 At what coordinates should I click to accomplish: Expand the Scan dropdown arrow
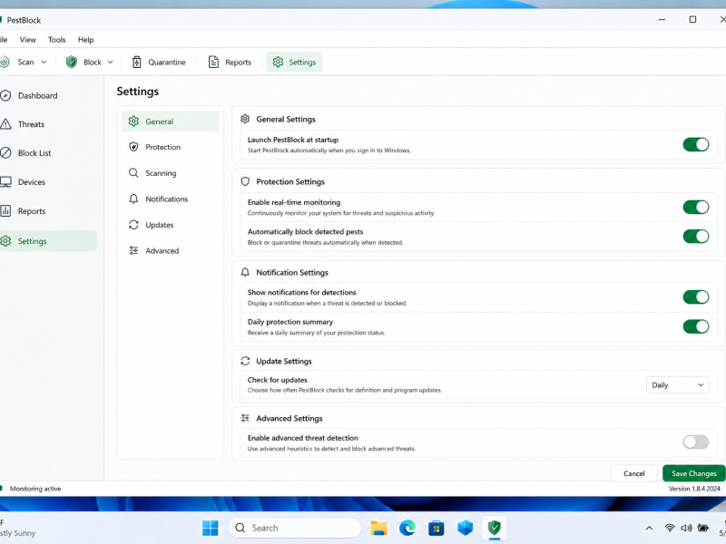[x=44, y=62]
